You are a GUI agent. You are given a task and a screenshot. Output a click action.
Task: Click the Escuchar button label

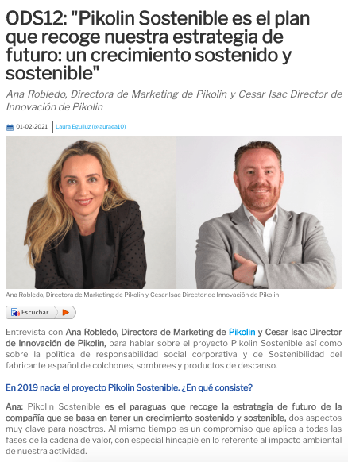tap(35, 312)
